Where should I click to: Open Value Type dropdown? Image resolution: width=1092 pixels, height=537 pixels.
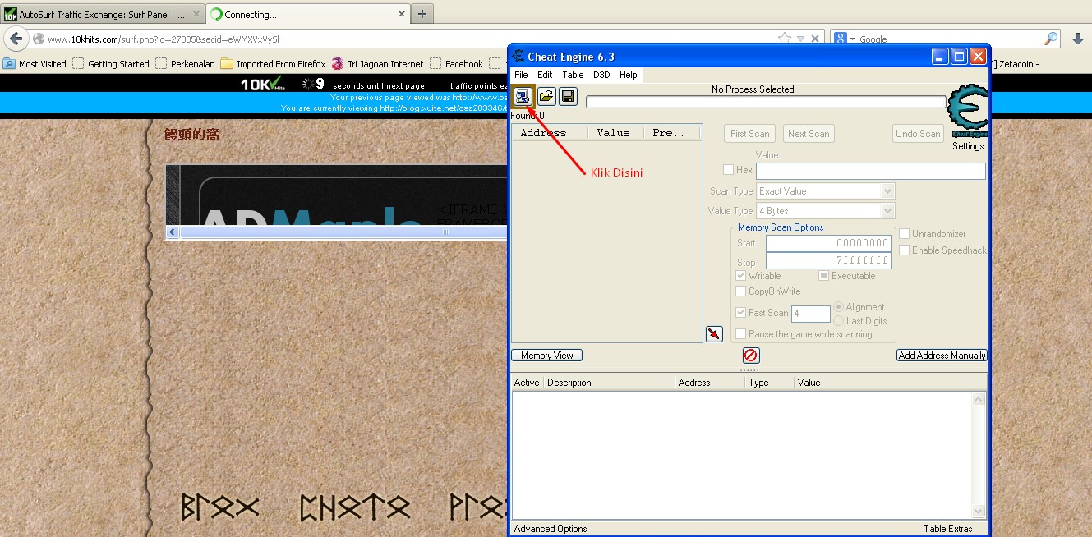pos(825,211)
